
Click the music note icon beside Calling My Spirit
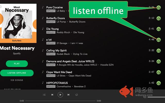43,50
